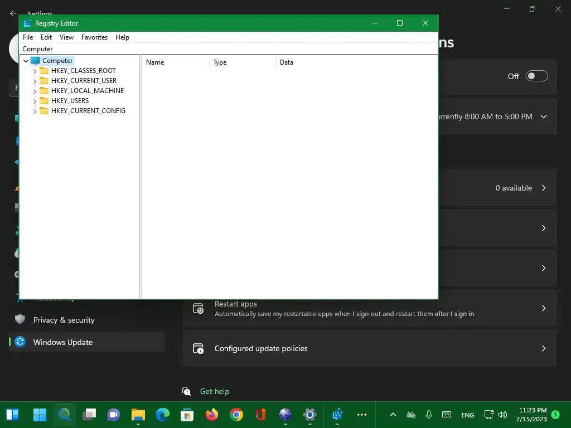
Task: Expand HKEY_LOCAL_MACHINE key
Action: point(35,91)
